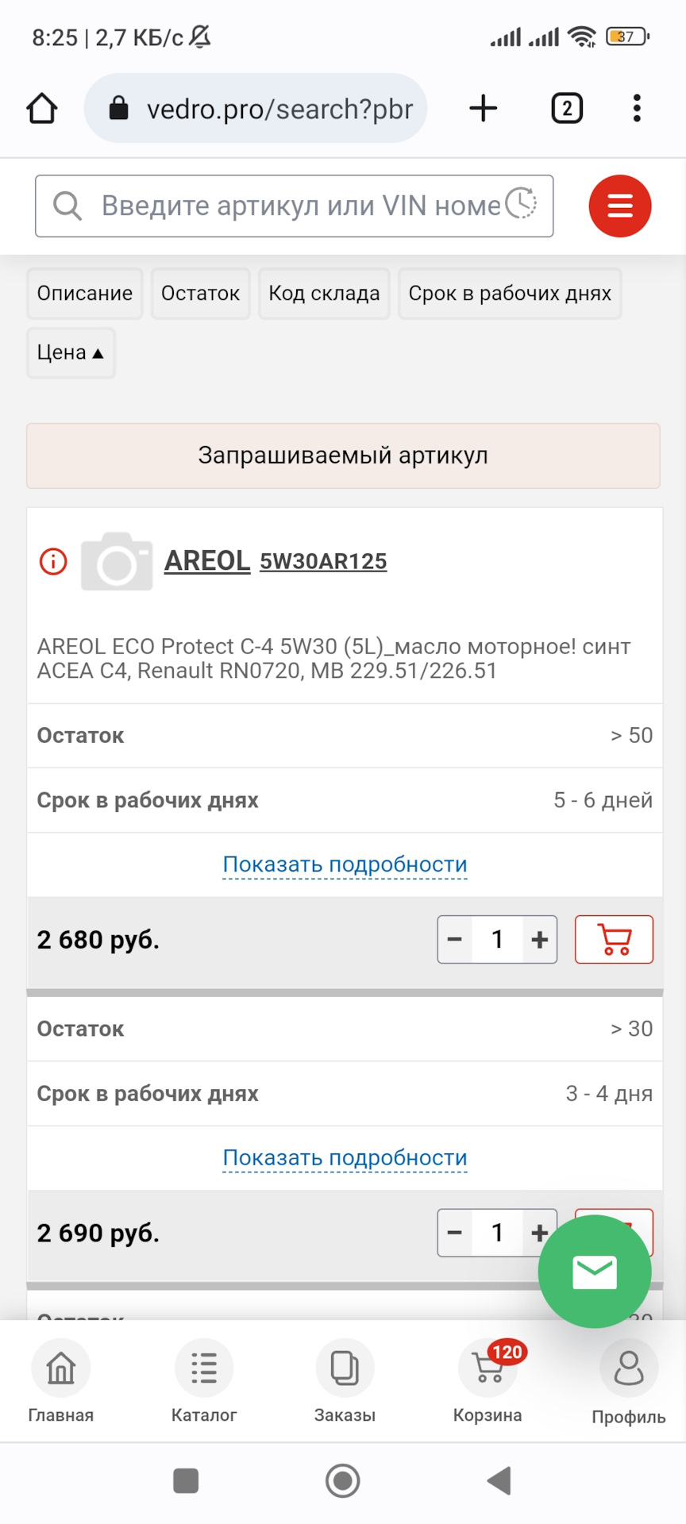The height and width of the screenshot is (1524, 686).
Task: Open the tab switcher showing 2 tabs
Action: 567,109
